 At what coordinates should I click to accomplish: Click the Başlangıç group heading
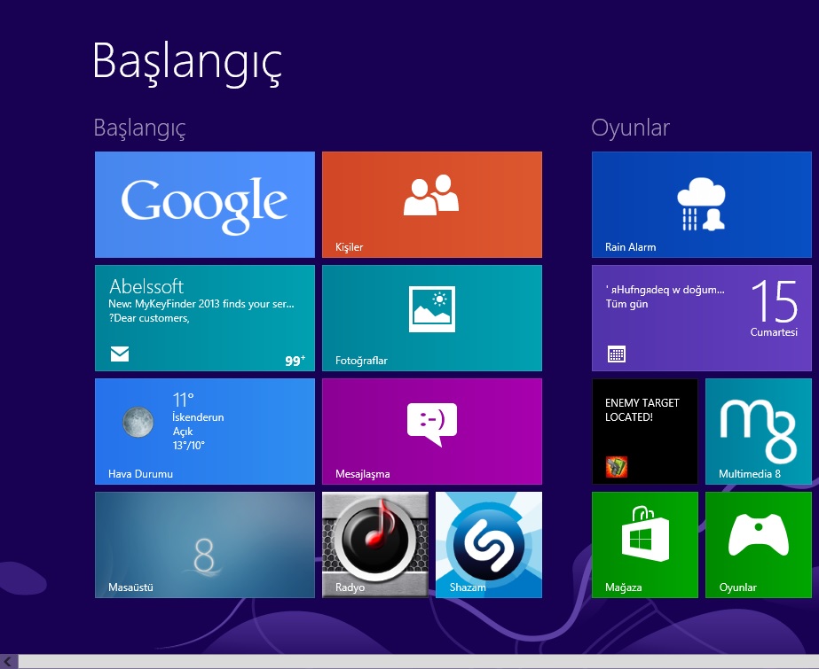pyautogui.click(x=139, y=128)
